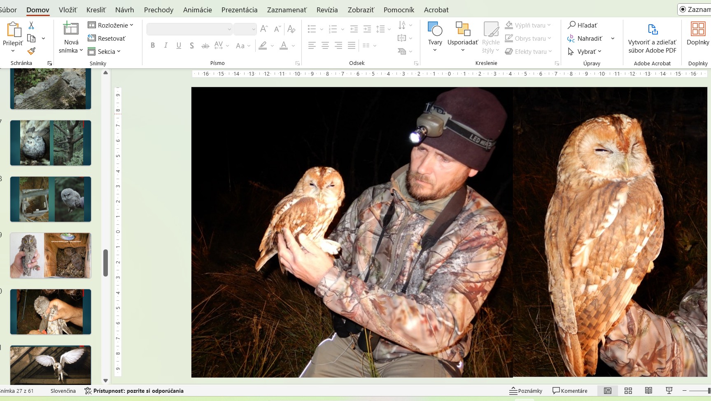
Task: Expand the Rozloženie layout dropdown
Action: [110, 25]
